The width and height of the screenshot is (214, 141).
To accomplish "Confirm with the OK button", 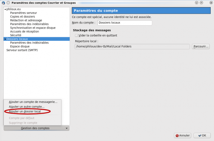I will [202, 136].
